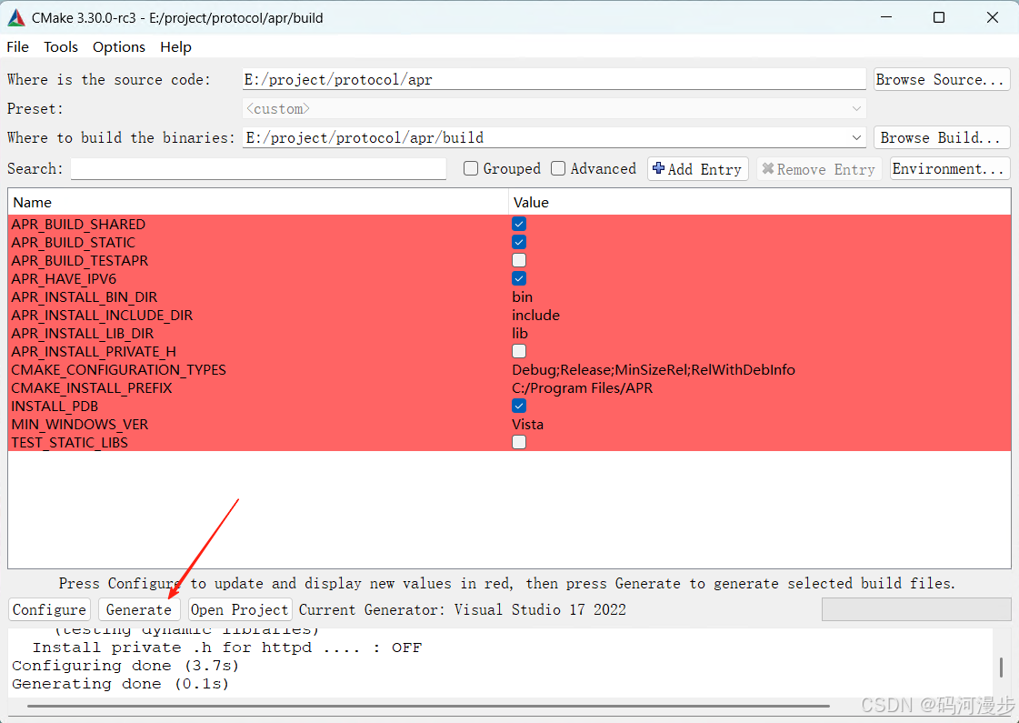Click Browse Source button

(x=941, y=79)
